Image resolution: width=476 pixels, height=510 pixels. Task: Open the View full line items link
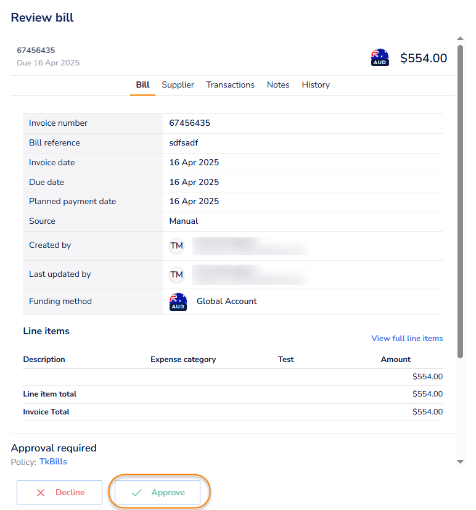(407, 339)
